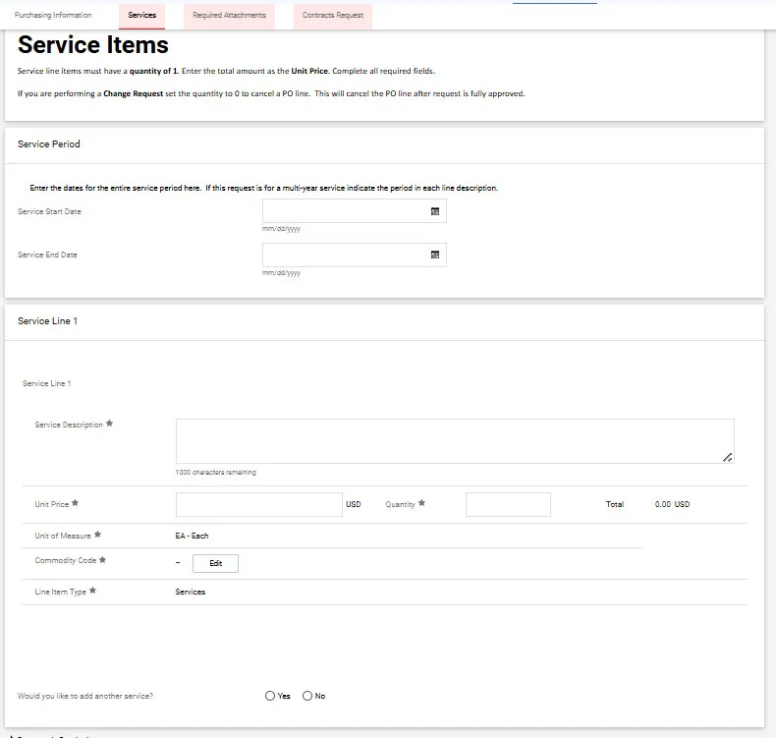Click the 'EA - Each' unit of measure value
The width and height of the screenshot is (776, 738).
(x=192, y=536)
